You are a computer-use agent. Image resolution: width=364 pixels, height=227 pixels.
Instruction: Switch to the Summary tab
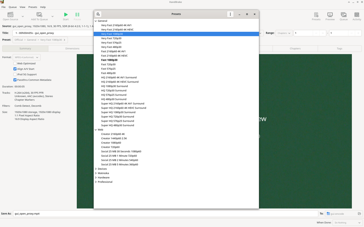(25, 48)
